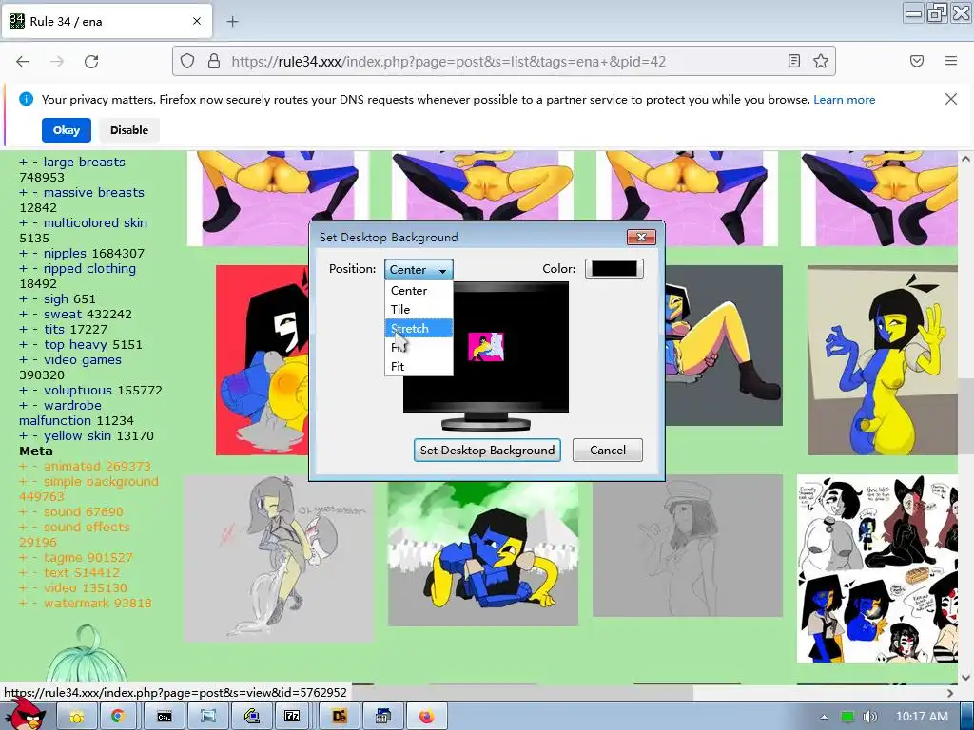Choose Center from the position list
974x730 pixels.
click(419, 291)
